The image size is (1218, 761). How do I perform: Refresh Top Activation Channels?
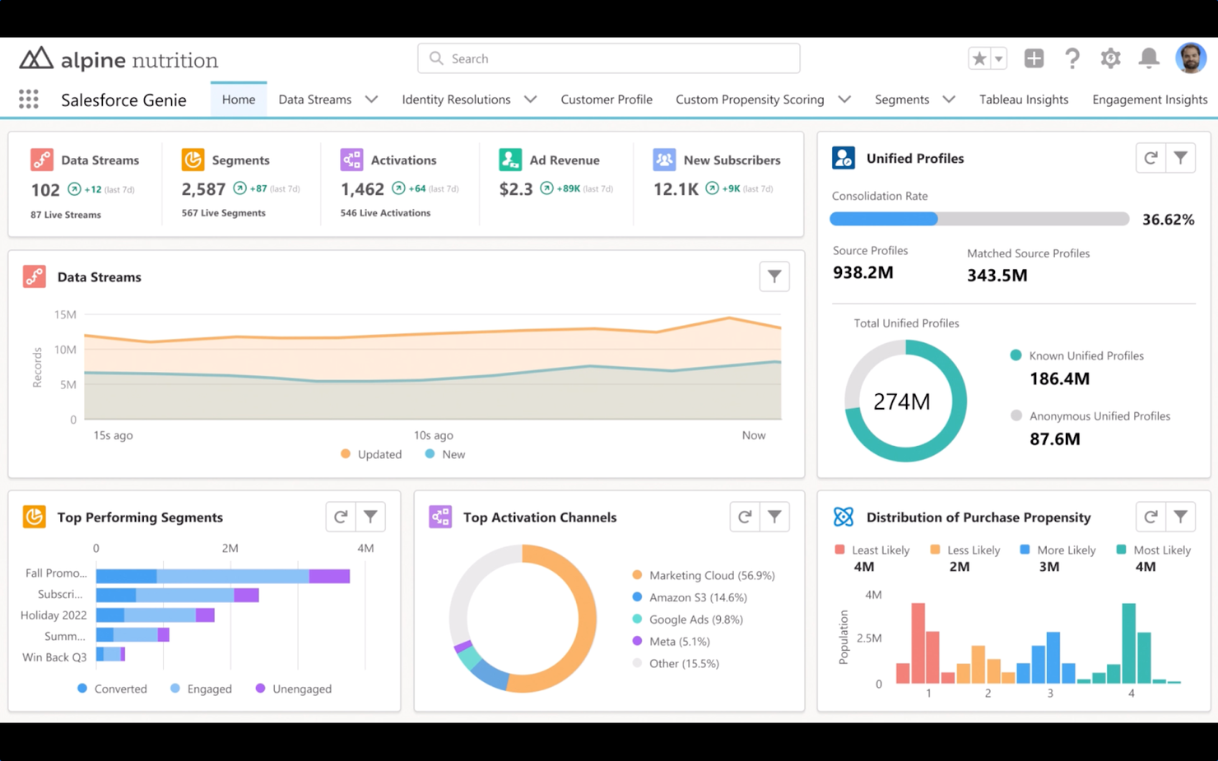tap(745, 517)
